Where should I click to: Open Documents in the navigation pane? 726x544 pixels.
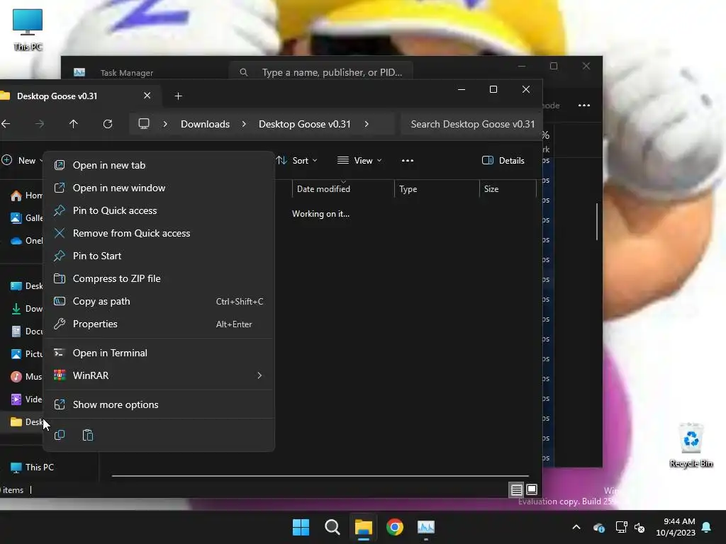click(x=26, y=331)
